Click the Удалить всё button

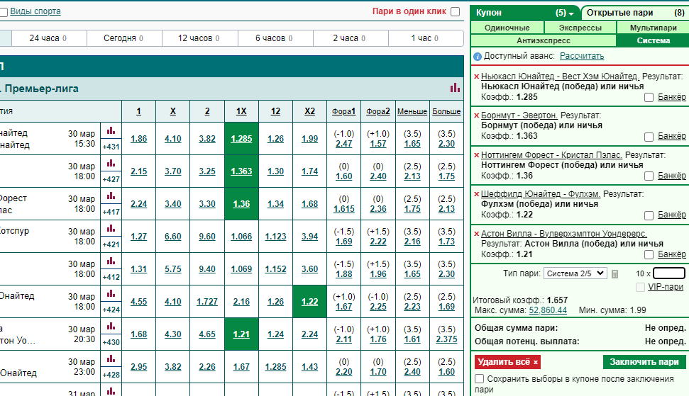(x=507, y=362)
